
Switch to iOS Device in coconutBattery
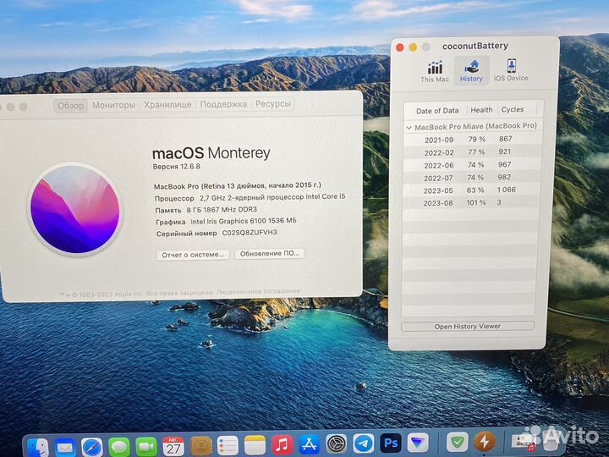click(511, 70)
